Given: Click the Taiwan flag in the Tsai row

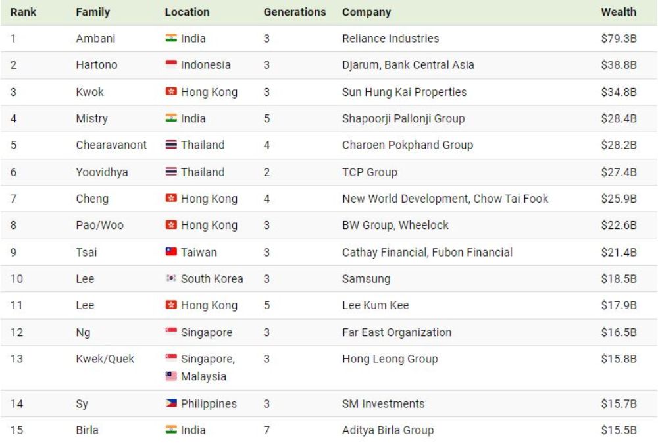Looking at the screenshot, I should [x=171, y=252].
